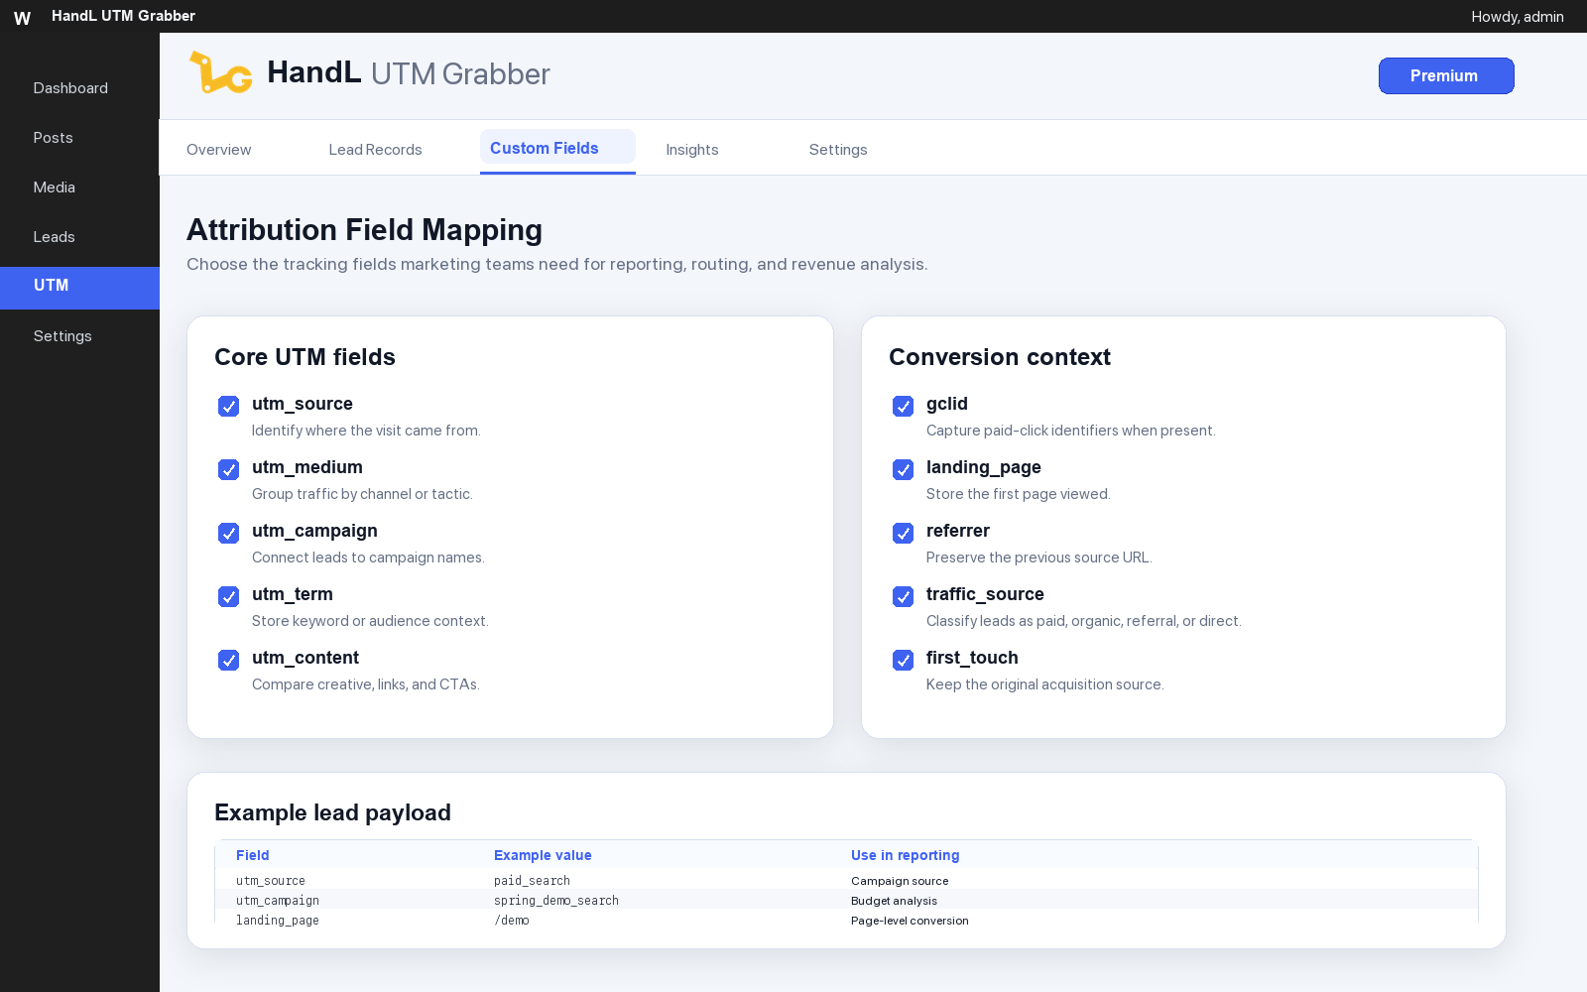Screen dimensions: 1587x992
Task: Toggle the utm_medium checkbox
Action: pyautogui.click(x=228, y=469)
